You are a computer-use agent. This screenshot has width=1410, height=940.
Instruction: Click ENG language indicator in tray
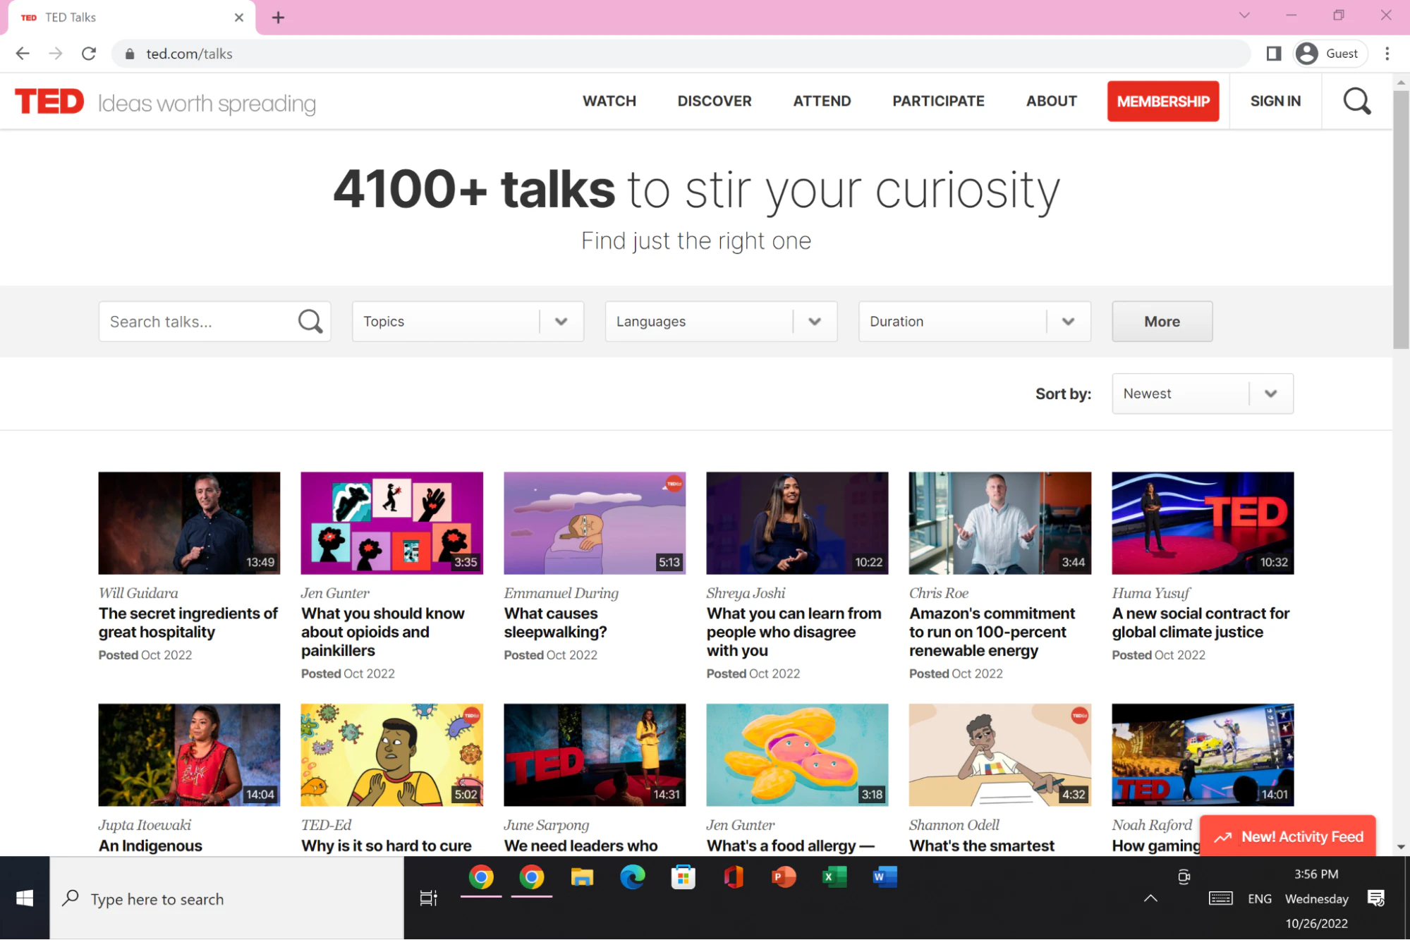pos(1259,898)
